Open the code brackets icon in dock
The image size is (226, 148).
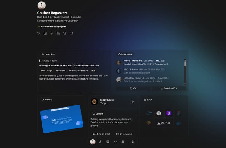pos(115,142)
